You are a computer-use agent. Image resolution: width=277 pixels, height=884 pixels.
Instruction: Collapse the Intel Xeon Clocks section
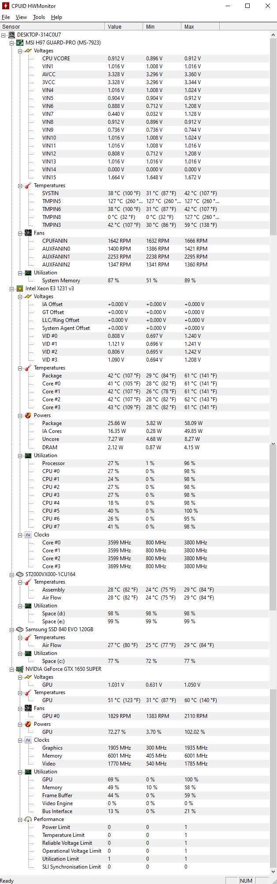(x=20, y=535)
